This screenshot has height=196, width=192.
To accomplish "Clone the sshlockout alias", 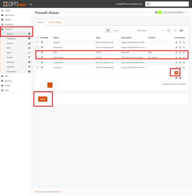I will pyautogui.click(x=180, y=62).
